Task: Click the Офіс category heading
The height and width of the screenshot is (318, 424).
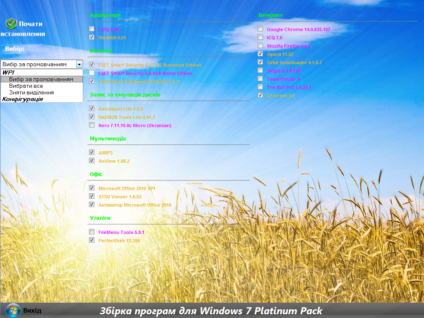Action: (96, 174)
